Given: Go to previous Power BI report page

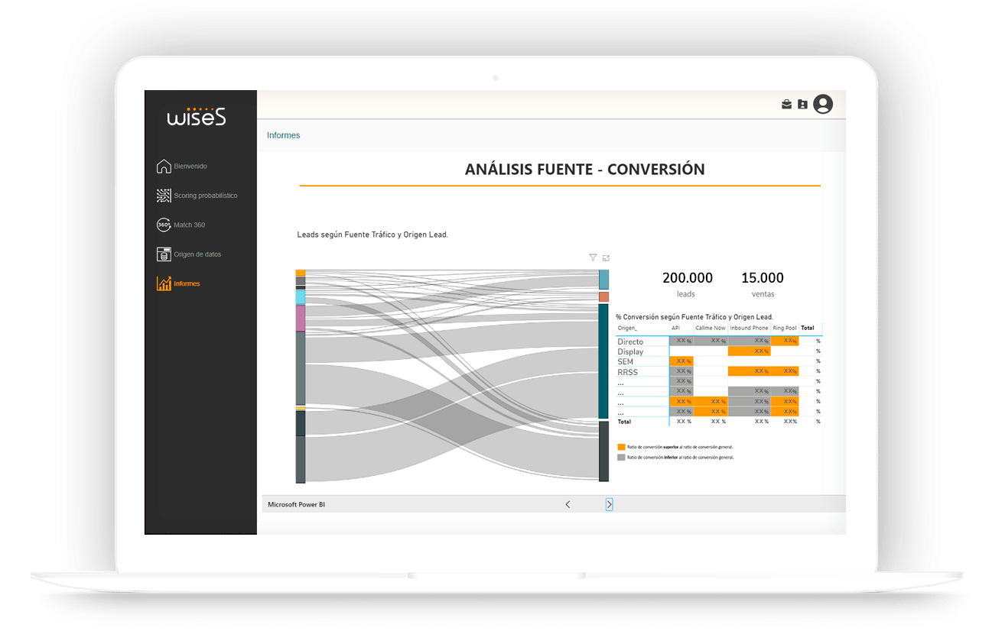Looking at the screenshot, I should click(568, 504).
